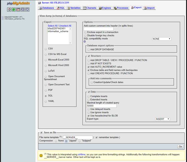The image size is (187, 162).
Task: Click the custom header comment field
Action: pyautogui.click(x=99, y=29)
